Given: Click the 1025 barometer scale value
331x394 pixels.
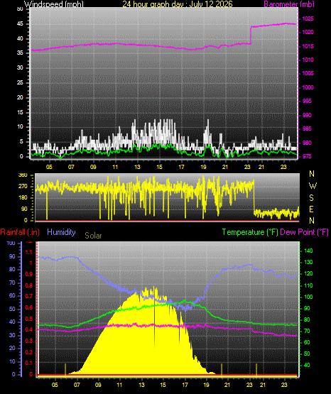Looking at the screenshot, I should (x=308, y=19).
